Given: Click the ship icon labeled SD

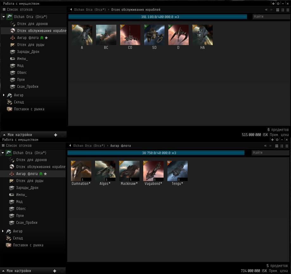Looking at the screenshot, I should 154,35.
